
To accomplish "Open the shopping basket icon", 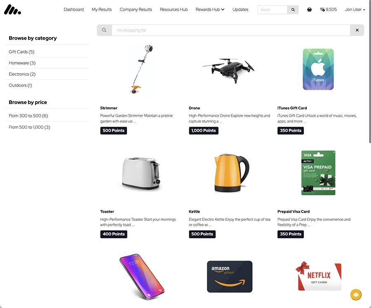I will 309,9.
